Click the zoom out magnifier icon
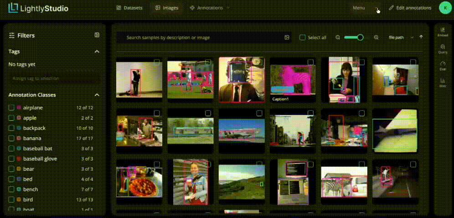 338,38
